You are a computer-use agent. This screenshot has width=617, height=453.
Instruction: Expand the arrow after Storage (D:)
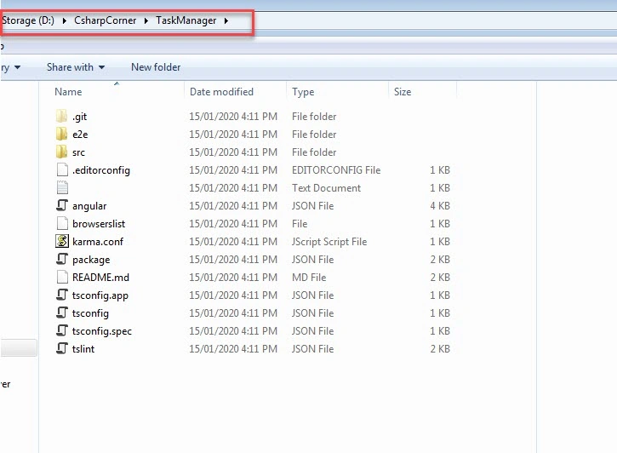coord(64,20)
